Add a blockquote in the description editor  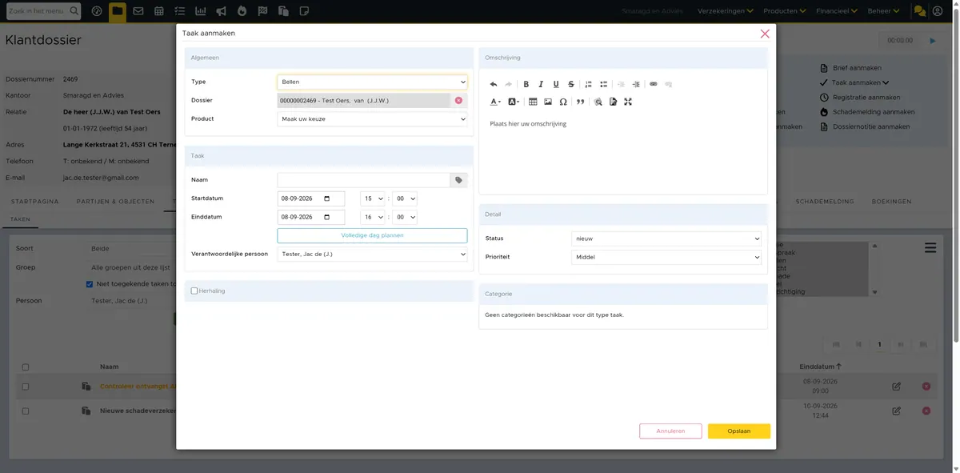coord(580,102)
